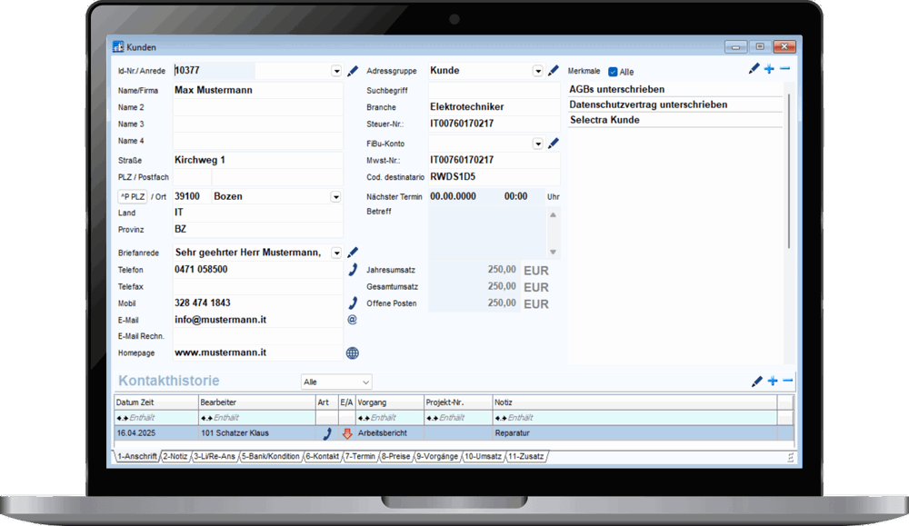The height and width of the screenshot is (526, 909).
Task: Edit Briefanrede using the pencil icon
Action: point(353,253)
